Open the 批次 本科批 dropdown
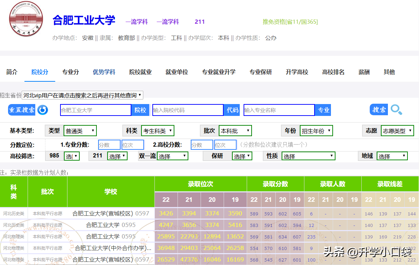This screenshot has height=265, width=419. coord(235,131)
